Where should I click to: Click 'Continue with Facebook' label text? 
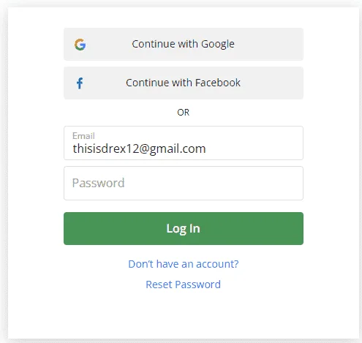click(184, 83)
